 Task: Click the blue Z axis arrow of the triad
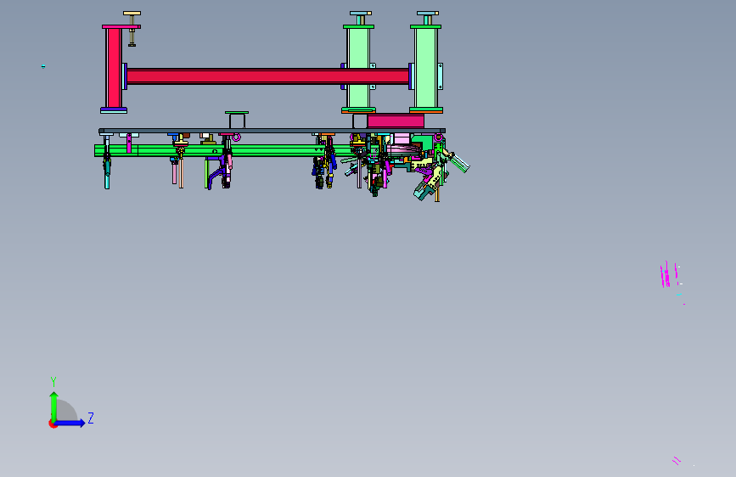70,423
